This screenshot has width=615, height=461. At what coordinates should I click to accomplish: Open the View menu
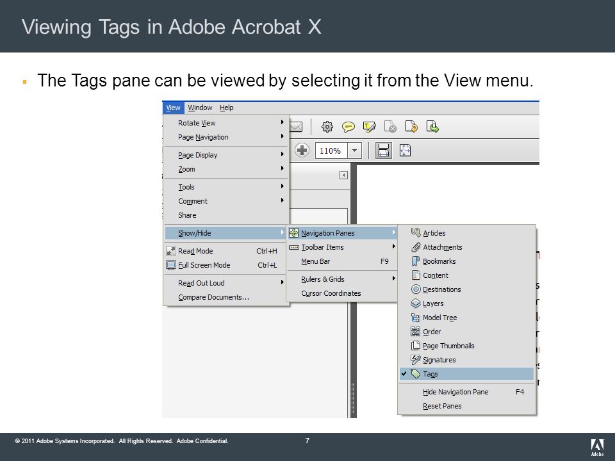[x=173, y=108]
